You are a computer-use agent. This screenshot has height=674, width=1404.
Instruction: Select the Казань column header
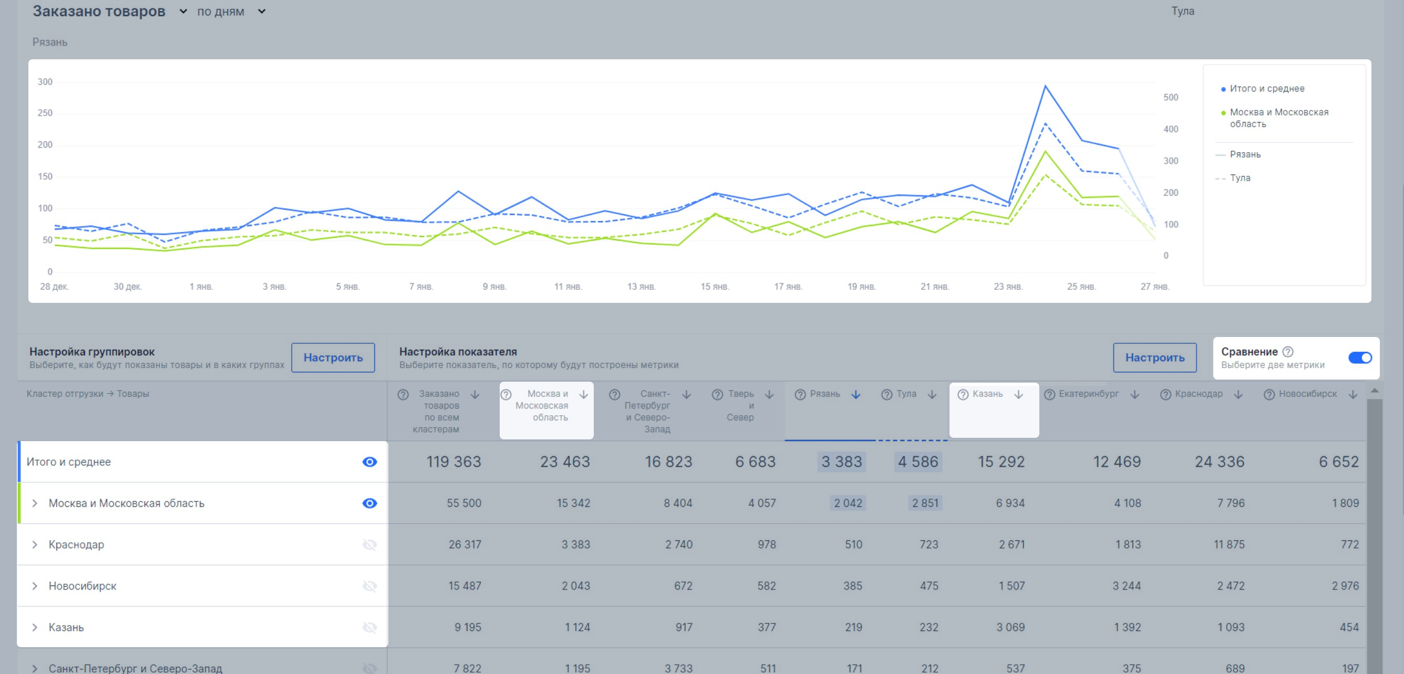(987, 394)
